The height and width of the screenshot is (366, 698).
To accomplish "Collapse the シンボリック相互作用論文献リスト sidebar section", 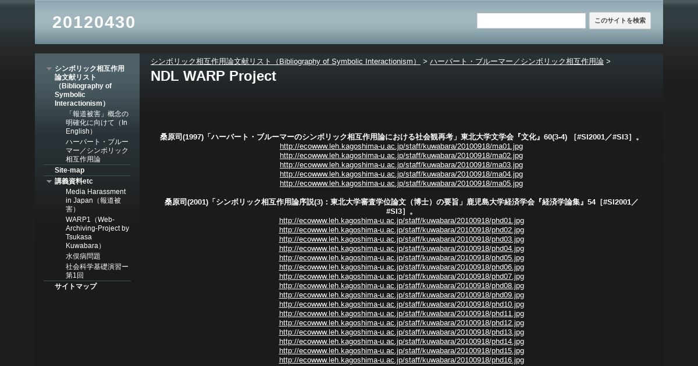I will (x=49, y=69).
